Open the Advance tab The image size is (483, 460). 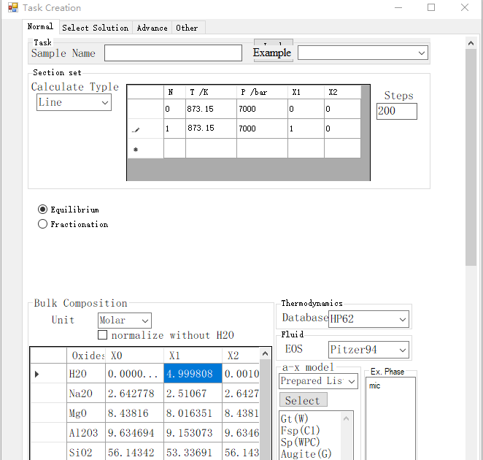152,28
